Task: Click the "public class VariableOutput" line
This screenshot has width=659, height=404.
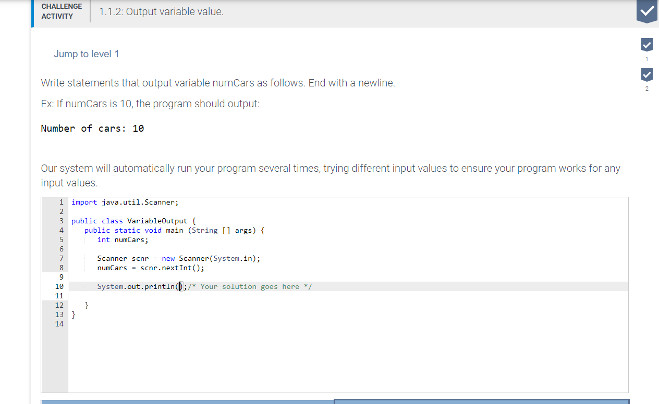Action: tap(133, 221)
